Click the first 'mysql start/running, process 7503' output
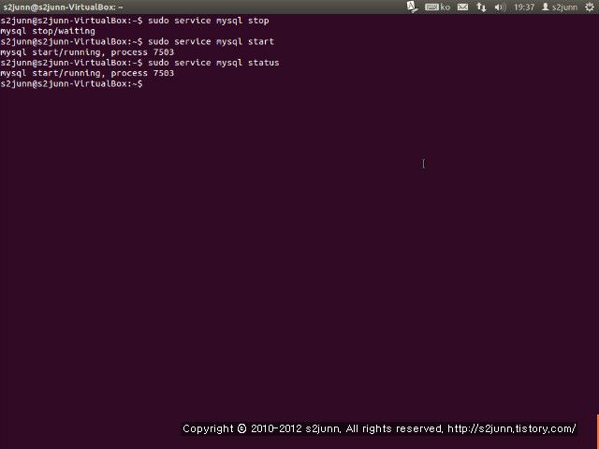The height and width of the screenshot is (449, 599). [87, 52]
